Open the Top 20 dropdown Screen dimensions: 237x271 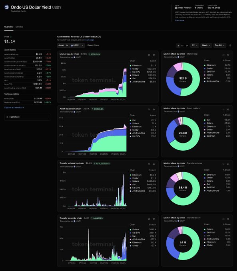(x=219, y=45)
